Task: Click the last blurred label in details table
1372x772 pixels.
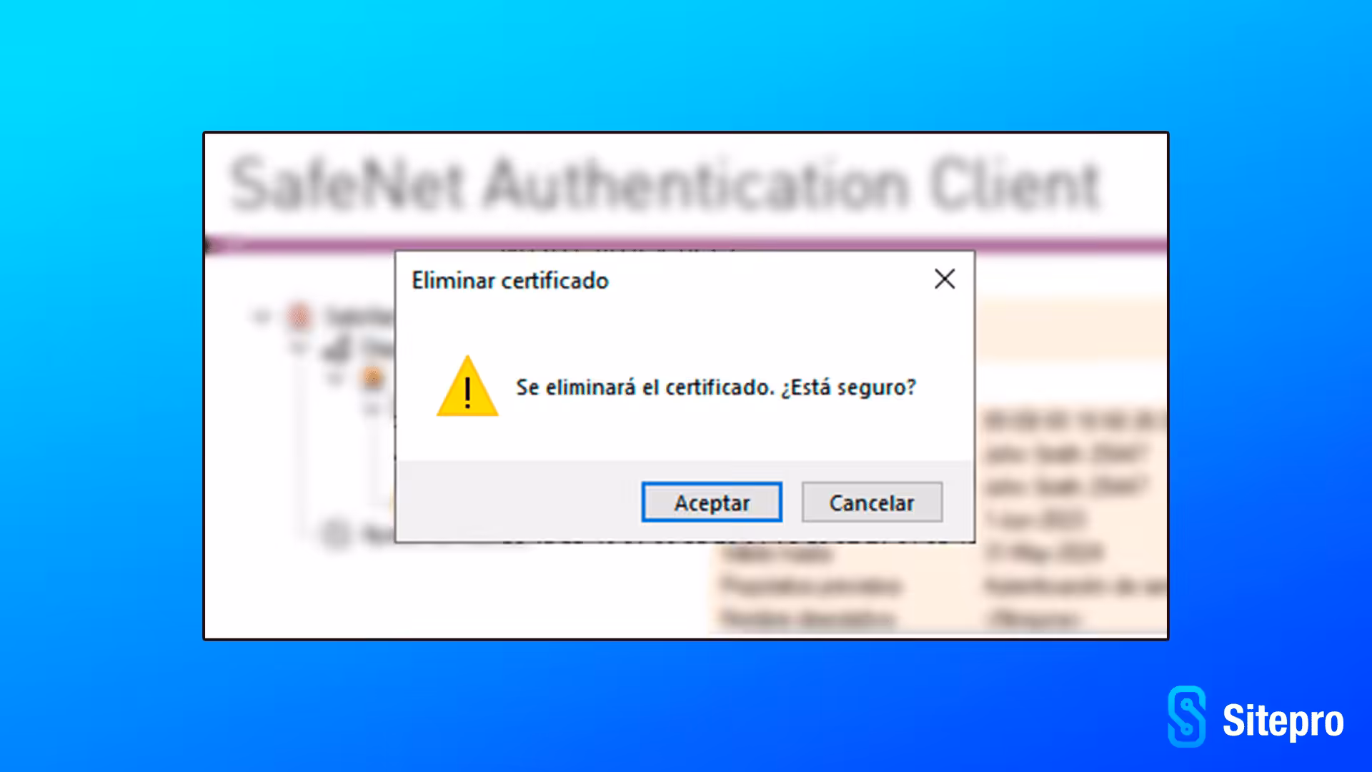Action: pos(807,618)
